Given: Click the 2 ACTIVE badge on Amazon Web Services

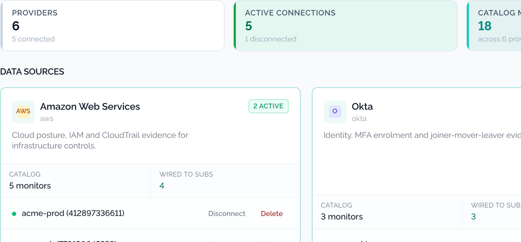Looking at the screenshot, I should click(x=268, y=106).
